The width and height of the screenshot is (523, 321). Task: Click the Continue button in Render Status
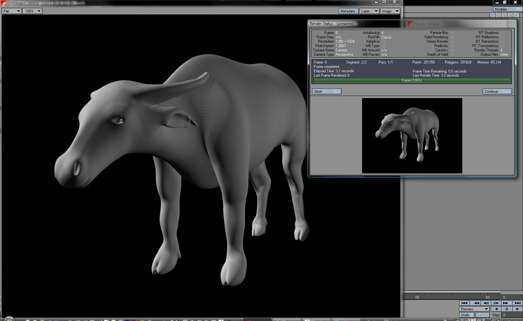click(497, 92)
